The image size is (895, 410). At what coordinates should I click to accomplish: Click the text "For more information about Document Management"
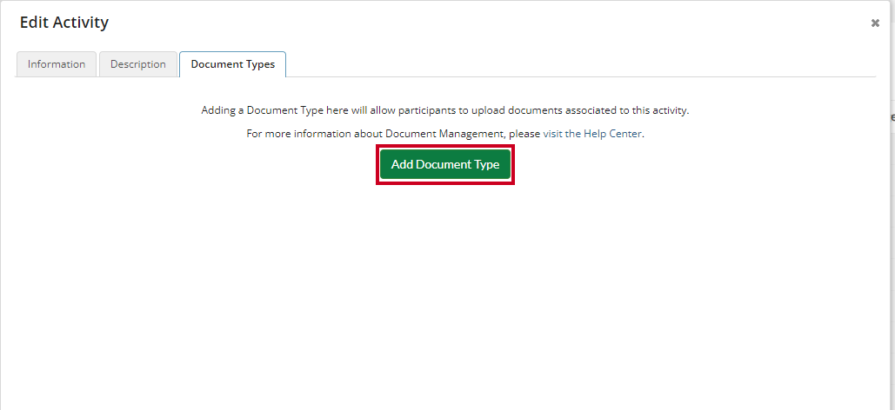(x=373, y=134)
